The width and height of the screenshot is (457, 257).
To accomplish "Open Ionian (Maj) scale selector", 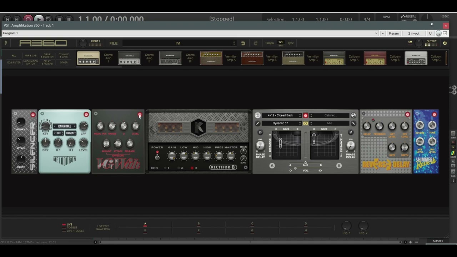I will tap(65, 126).
